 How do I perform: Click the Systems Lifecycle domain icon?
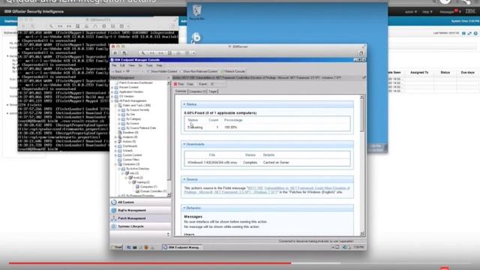tap(114, 226)
